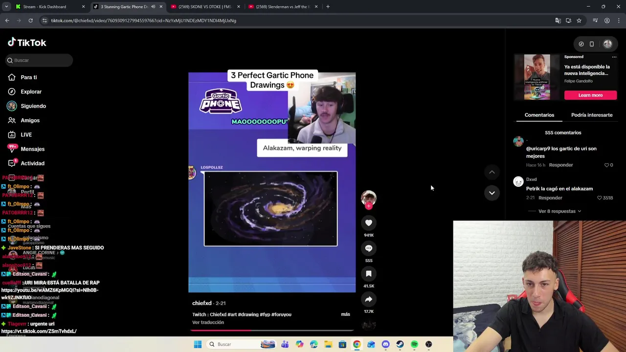Switch to the Slenderman vs Jeff YouTube tab

tap(282, 7)
